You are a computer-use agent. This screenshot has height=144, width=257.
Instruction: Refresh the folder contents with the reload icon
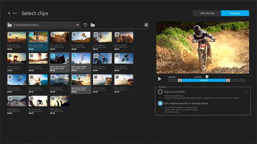click(x=85, y=25)
